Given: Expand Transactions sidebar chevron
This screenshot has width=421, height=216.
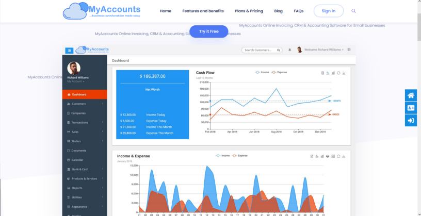Looking at the screenshot, I should (x=103, y=122).
